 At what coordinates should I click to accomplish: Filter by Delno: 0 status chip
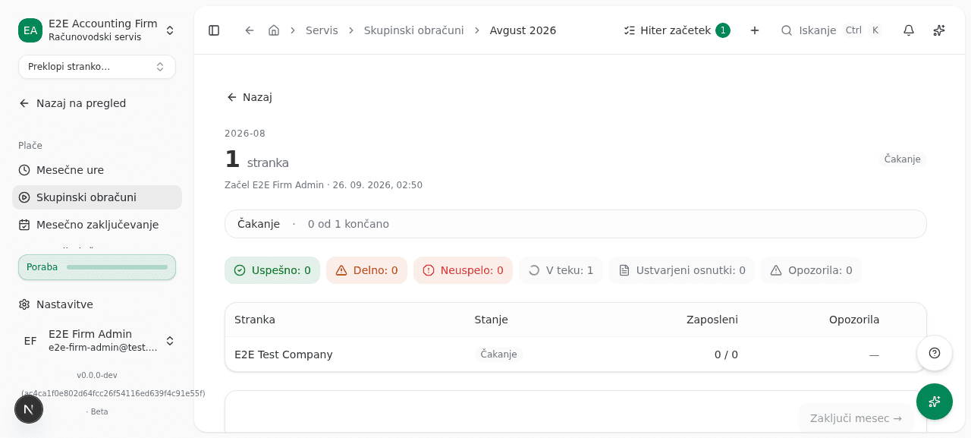[366, 270]
